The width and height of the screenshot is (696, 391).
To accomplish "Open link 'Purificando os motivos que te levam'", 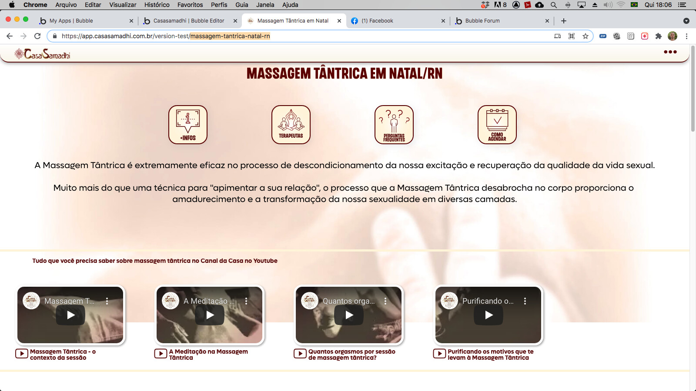I will tap(491, 355).
